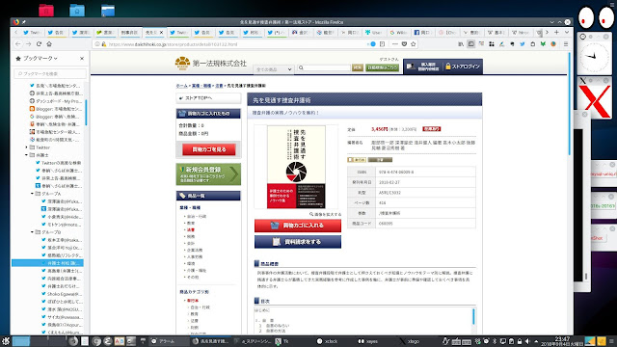
Task: Click the 検索 search button
Action: 358,67
